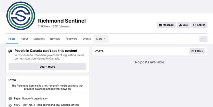Image resolution: width=213 pixels, height=107 pixels.
Task: Click the Page info circle icon
Action: click(x=10, y=98)
